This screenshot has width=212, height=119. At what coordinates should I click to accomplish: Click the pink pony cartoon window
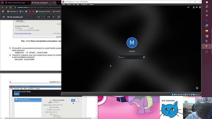tap(129, 107)
